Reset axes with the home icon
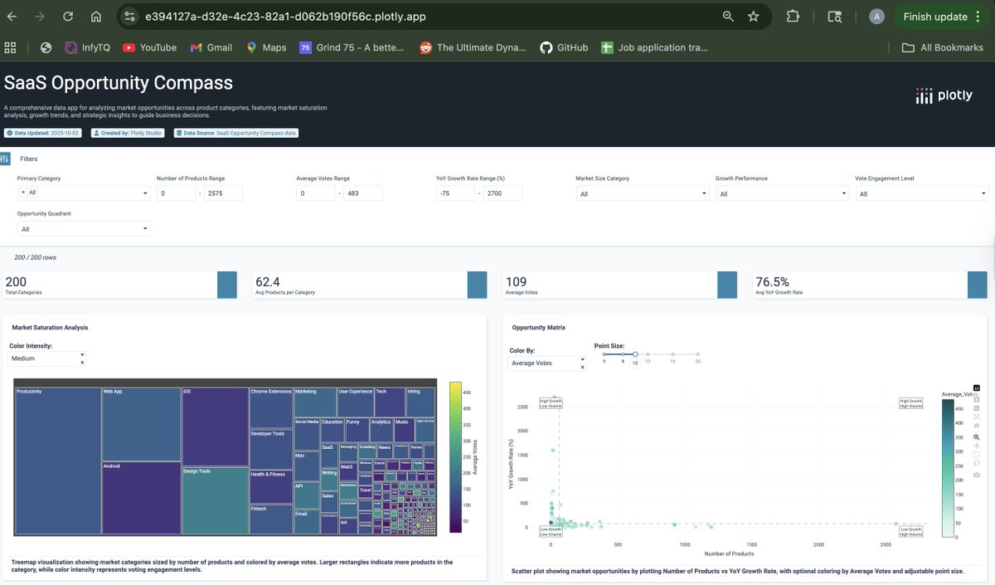Image resolution: width=995 pixels, height=585 pixels. (977, 425)
